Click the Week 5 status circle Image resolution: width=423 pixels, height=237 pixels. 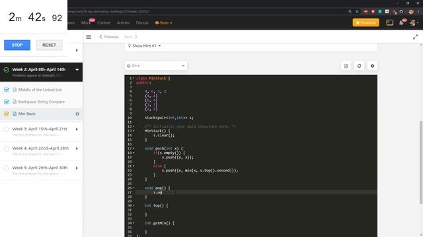click(x=6, y=169)
